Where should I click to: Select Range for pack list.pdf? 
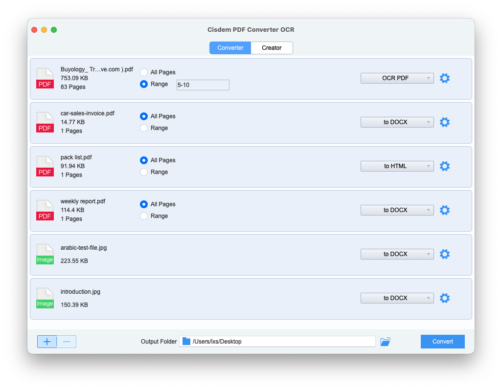pos(144,172)
